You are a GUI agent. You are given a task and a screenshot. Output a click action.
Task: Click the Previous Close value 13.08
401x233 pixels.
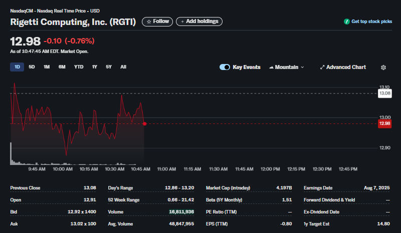point(90,188)
